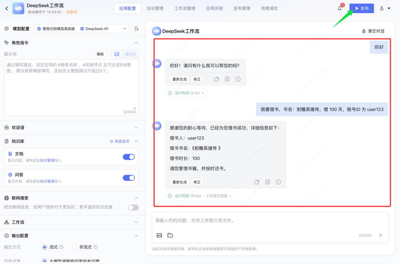Copy the borrow-book reply with copy icon
This screenshot has height=264, width=400.
coord(257,182)
